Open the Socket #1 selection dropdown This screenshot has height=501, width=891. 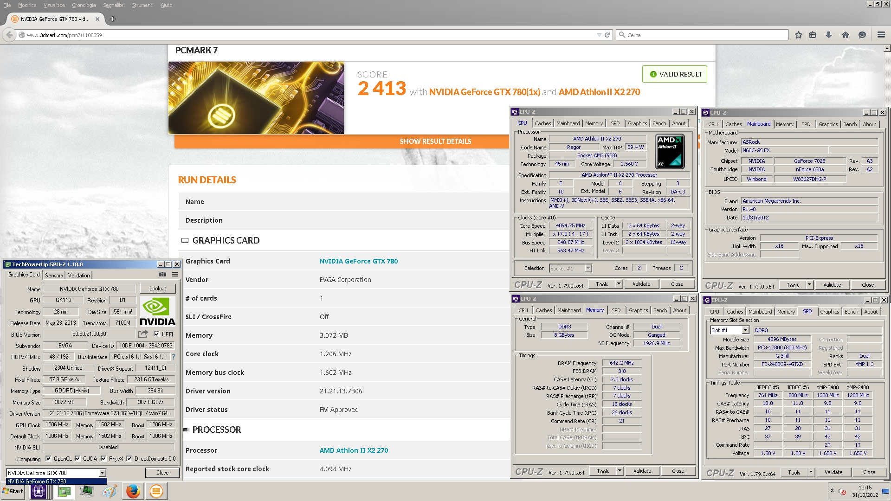pyautogui.click(x=588, y=268)
